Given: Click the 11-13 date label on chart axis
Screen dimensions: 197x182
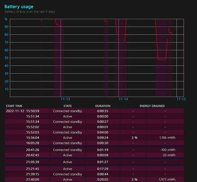Looking at the screenshot, I should (x=65, y=99).
